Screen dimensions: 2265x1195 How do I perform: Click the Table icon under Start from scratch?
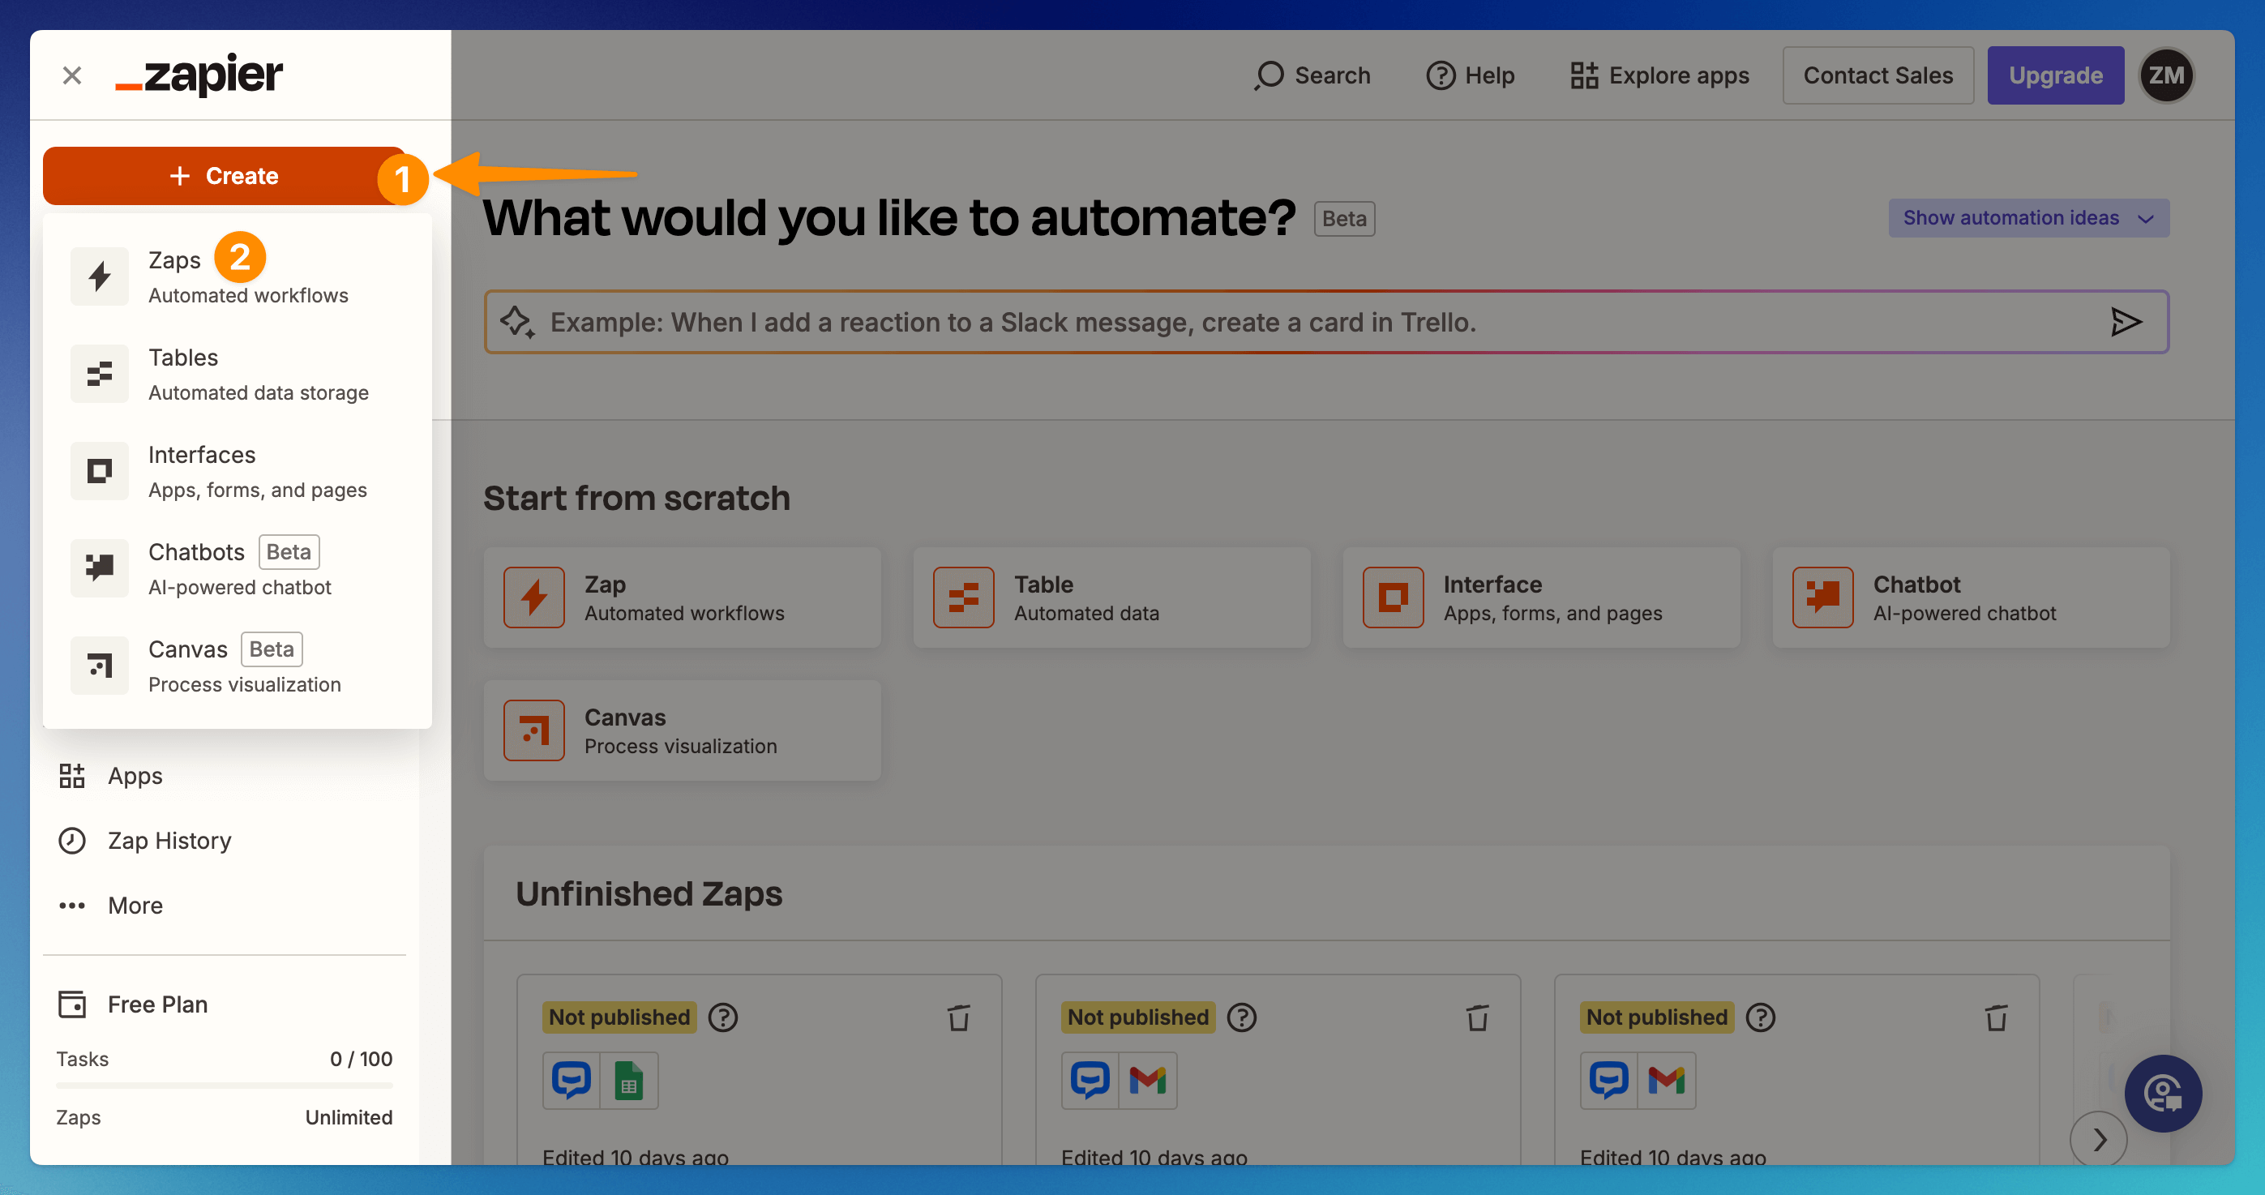click(963, 598)
